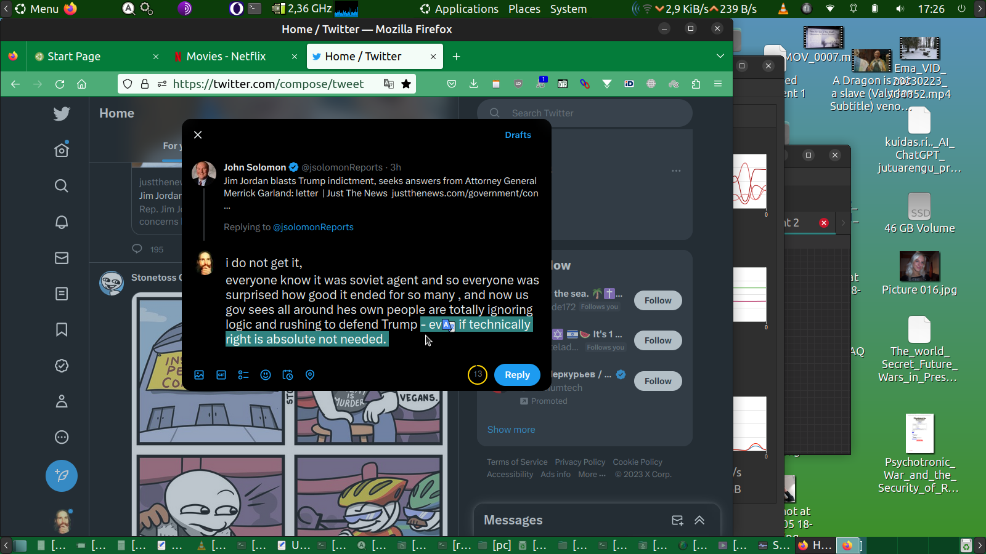Open Bookmarks icon in sidebar
The width and height of the screenshot is (986, 554).
tap(62, 330)
